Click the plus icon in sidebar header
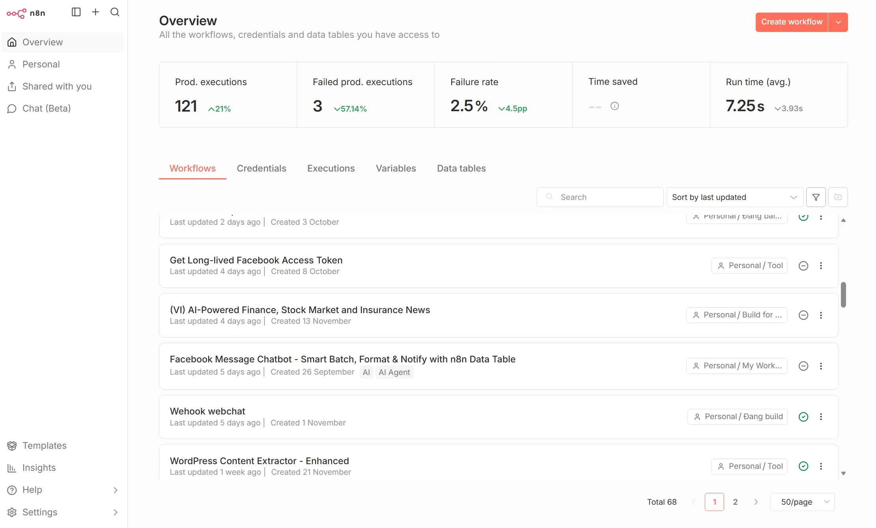The height and width of the screenshot is (528, 876). pyautogui.click(x=95, y=12)
